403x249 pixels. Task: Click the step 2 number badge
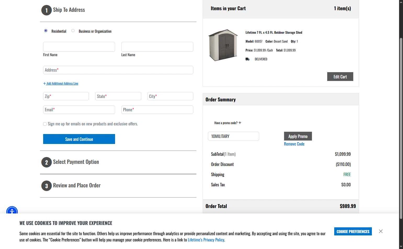[47, 162]
